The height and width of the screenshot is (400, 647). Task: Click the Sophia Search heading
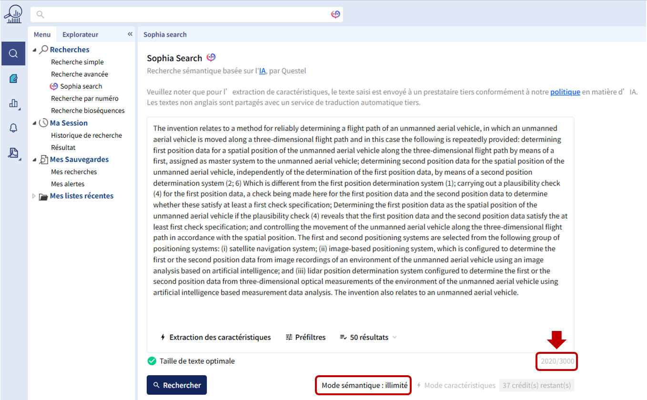click(x=174, y=58)
